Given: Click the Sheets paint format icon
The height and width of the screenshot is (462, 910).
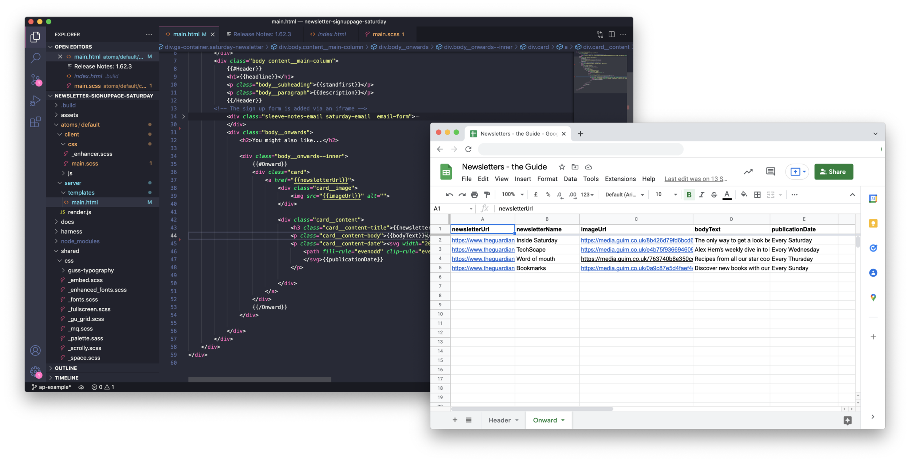Looking at the screenshot, I should (487, 194).
